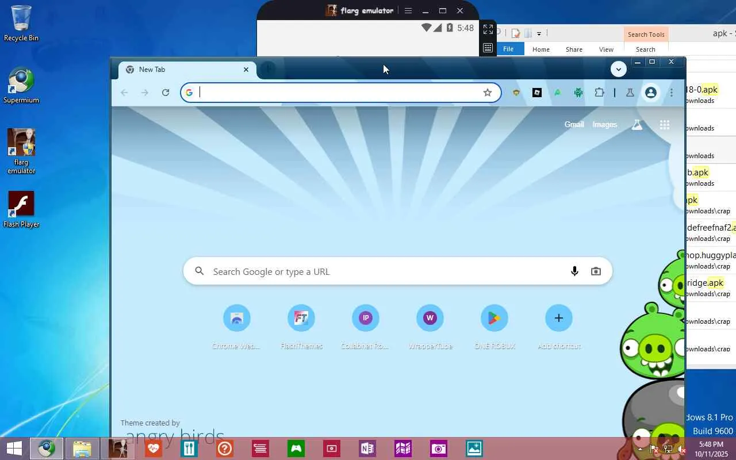
Task: Select the hop.huggypla search result
Action: point(711,260)
